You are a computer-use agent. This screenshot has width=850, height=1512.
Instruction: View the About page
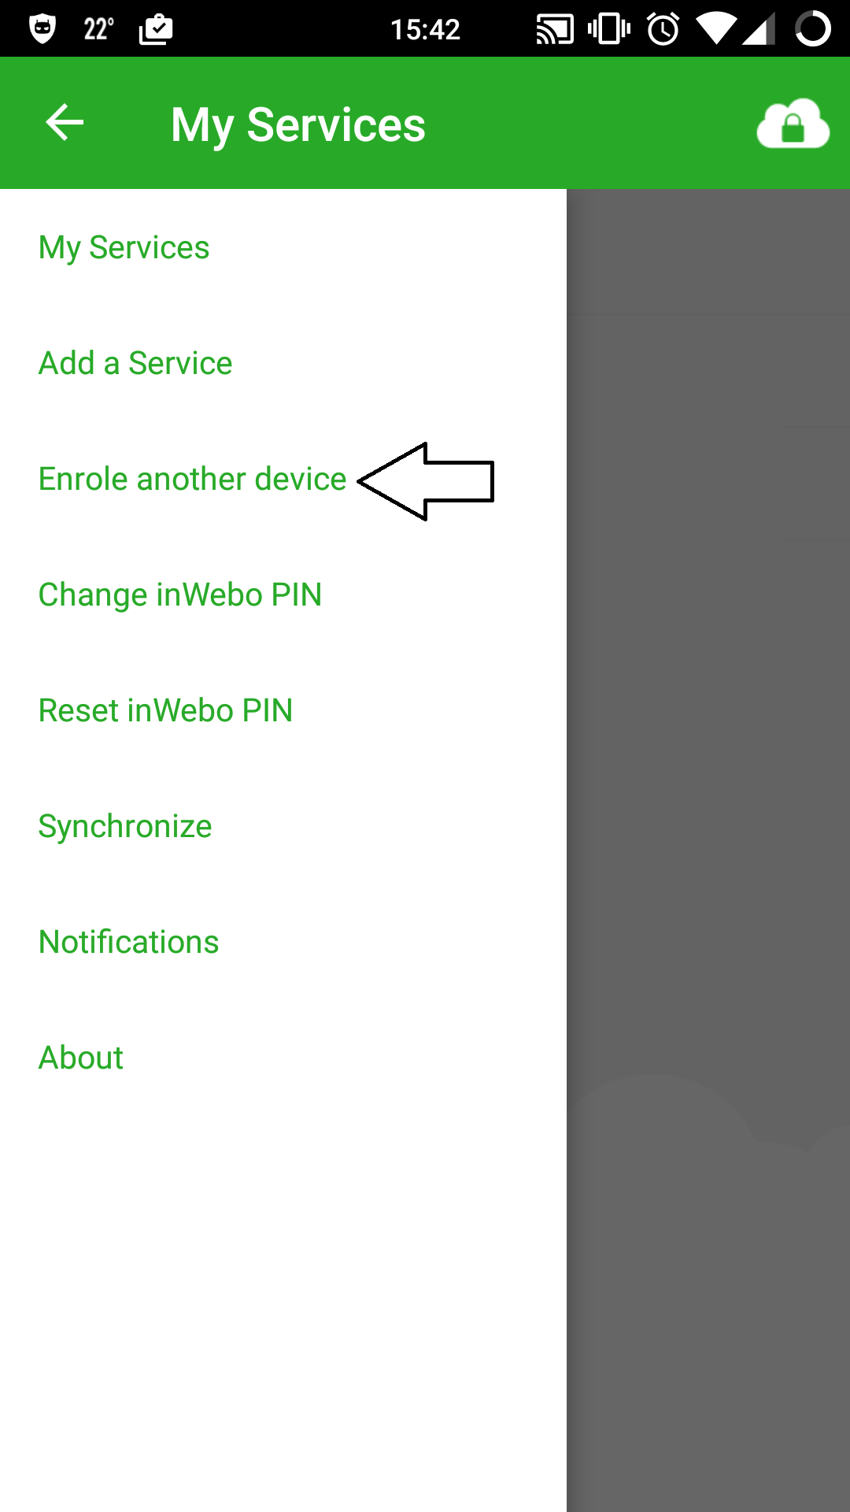[81, 1056]
